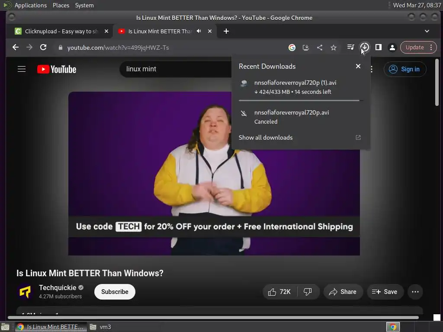Share this page via omnibox share icon
This screenshot has width=443, height=332.
click(x=320, y=48)
